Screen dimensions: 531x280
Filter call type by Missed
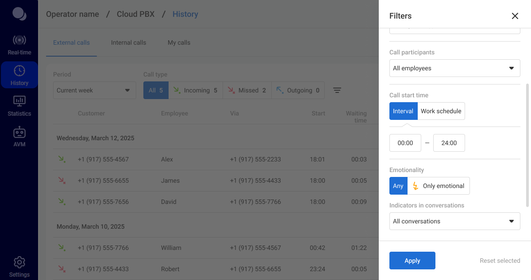(247, 90)
